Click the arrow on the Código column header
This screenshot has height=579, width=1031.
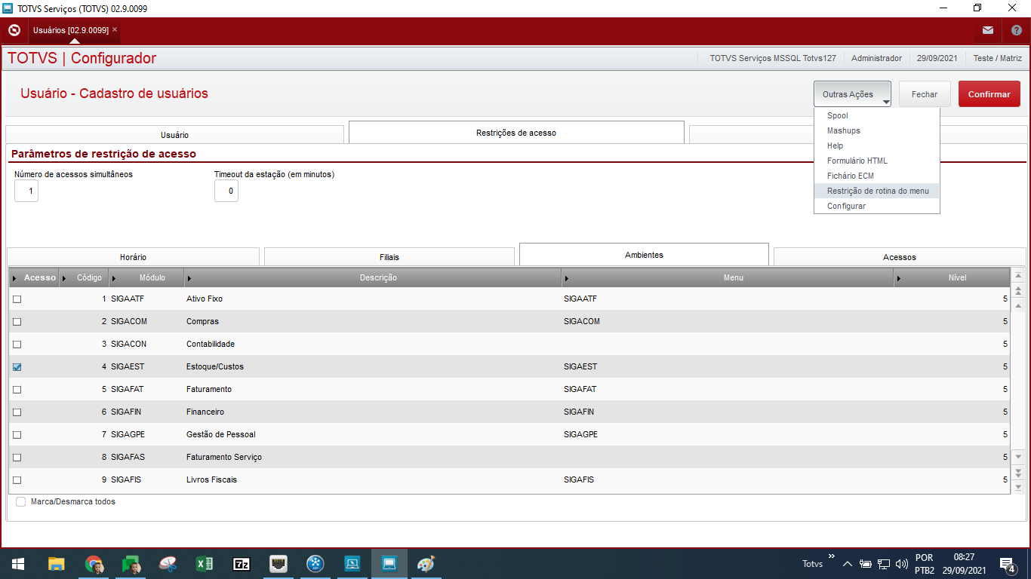[x=64, y=278]
